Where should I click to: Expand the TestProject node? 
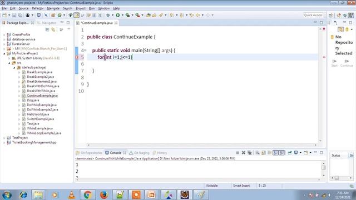tap(4, 138)
